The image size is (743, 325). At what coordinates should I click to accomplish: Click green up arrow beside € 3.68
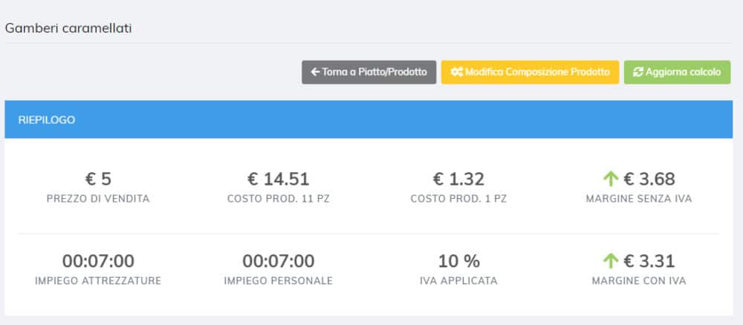[x=611, y=179]
